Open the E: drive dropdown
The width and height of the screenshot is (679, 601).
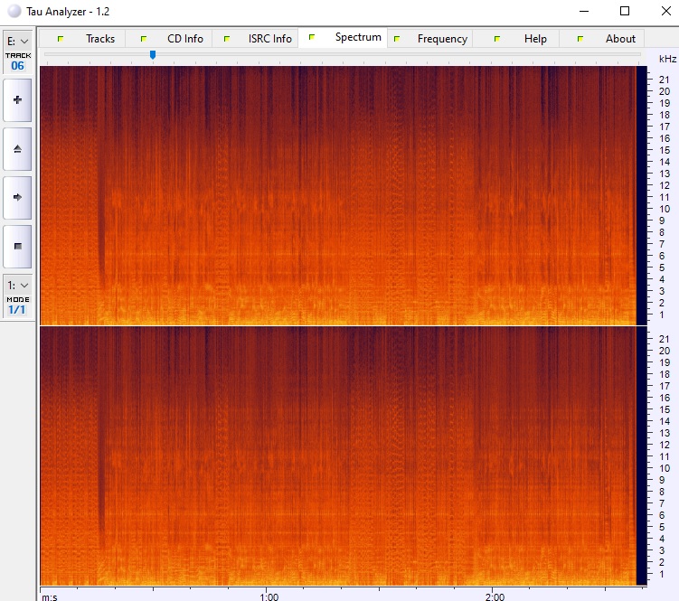pos(17,41)
